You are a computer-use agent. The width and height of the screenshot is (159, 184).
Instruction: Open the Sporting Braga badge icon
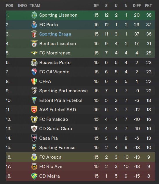34,34
